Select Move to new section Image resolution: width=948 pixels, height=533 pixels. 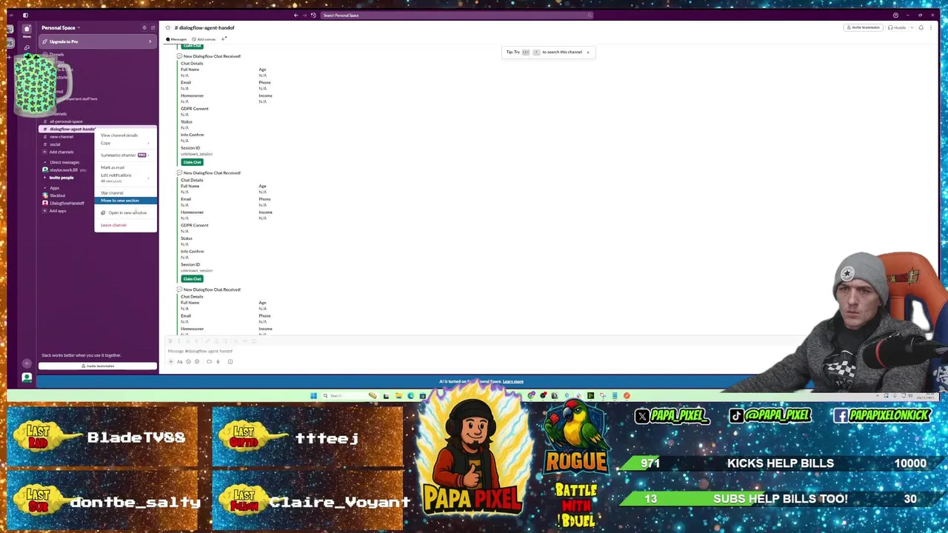point(125,201)
